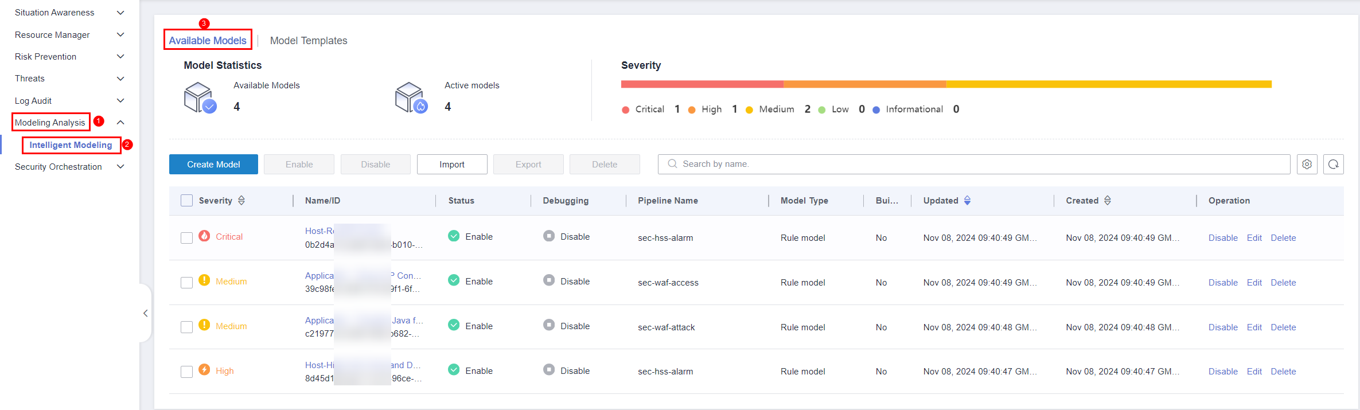Viewport: 1360px width, 410px height.
Task: Click the Available Models cube icon
Action: [200, 98]
